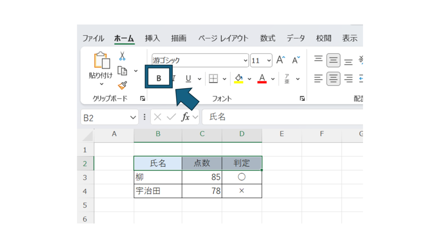
Task: Open the ファイル menu
Action: [x=93, y=38]
